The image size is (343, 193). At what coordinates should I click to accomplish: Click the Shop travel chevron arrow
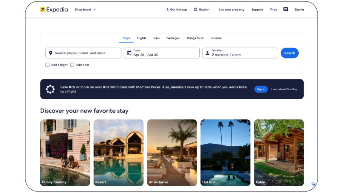click(95, 9)
